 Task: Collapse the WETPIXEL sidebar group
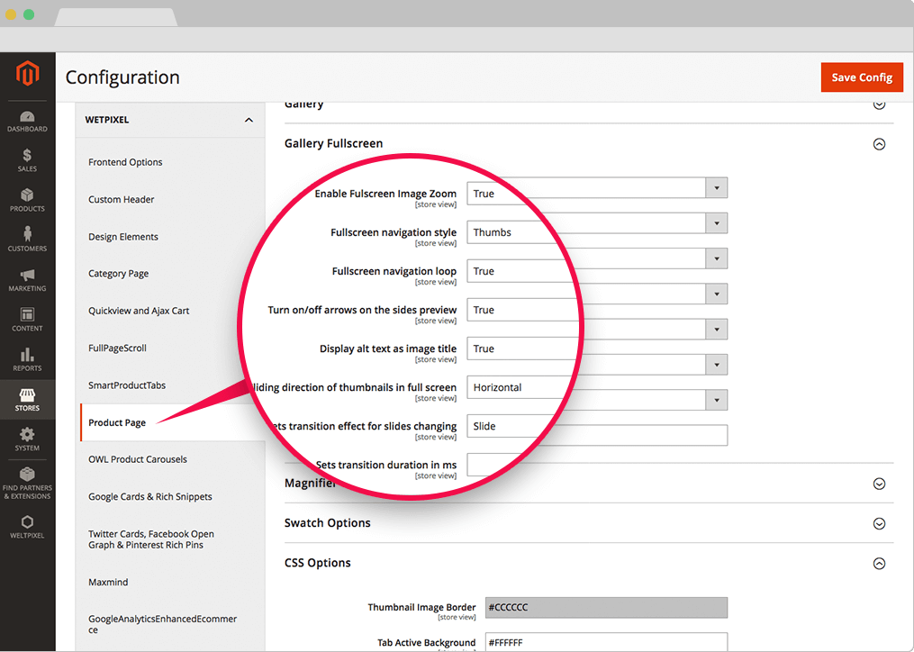249,120
